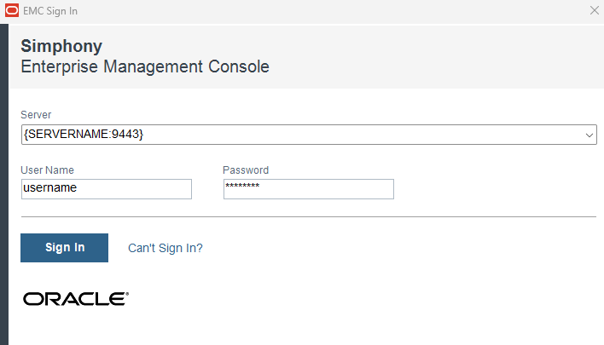Focus the User Name input field
The height and width of the screenshot is (345, 604).
106,188
